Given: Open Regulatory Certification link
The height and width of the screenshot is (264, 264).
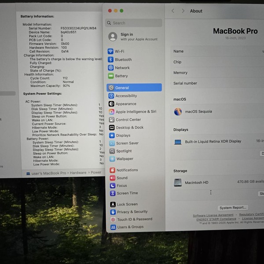Looking at the screenshot, I should tap(252, 214).
